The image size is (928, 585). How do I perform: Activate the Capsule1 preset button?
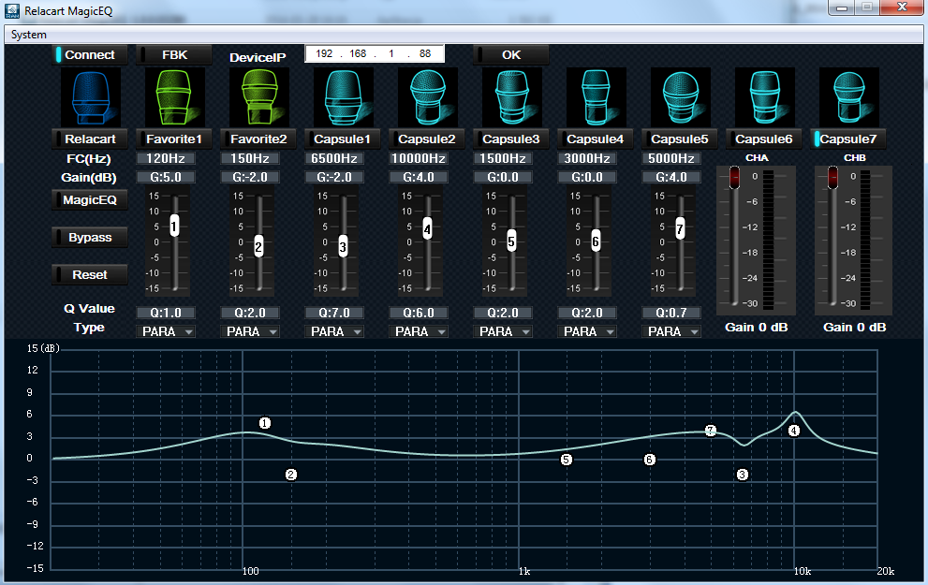pyautogui.click(x=343, y=139)
